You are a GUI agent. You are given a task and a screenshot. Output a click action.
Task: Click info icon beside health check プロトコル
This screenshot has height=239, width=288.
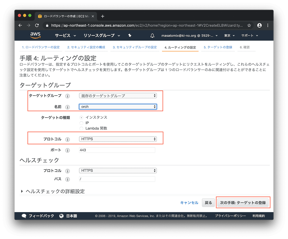68,171
